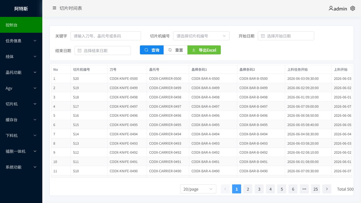
Task: Click cell CODX-CARRIER-0493
Action: click(x=168, y=143)
